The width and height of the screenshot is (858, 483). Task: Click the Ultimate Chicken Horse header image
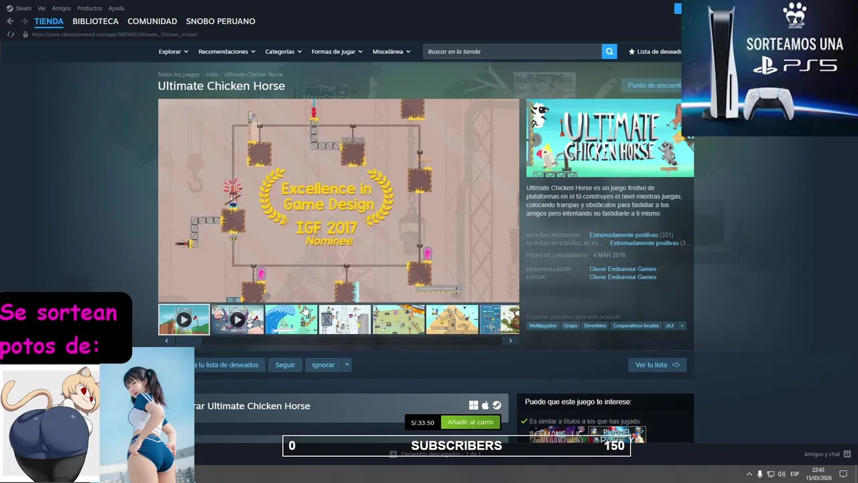click(610, 138)
